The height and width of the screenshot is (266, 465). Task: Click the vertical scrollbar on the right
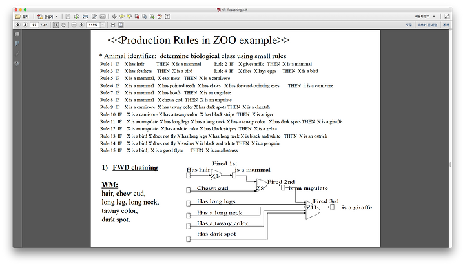click(x=451, y=164)
